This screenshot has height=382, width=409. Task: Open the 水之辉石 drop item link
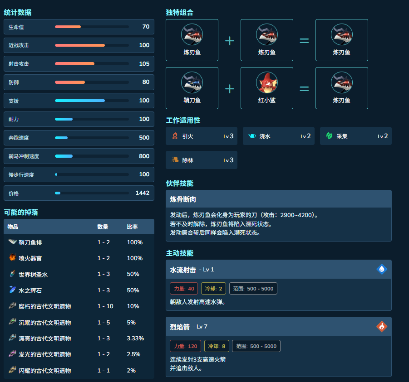pos(30,290)
